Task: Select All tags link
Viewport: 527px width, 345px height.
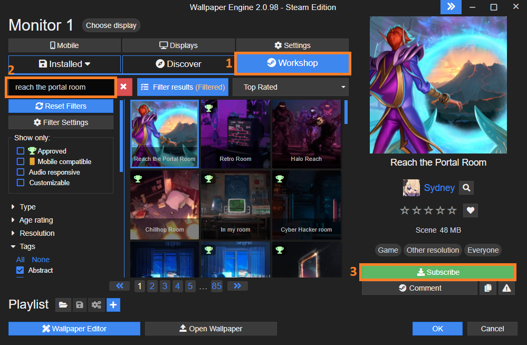Action: tap(20, 260)
